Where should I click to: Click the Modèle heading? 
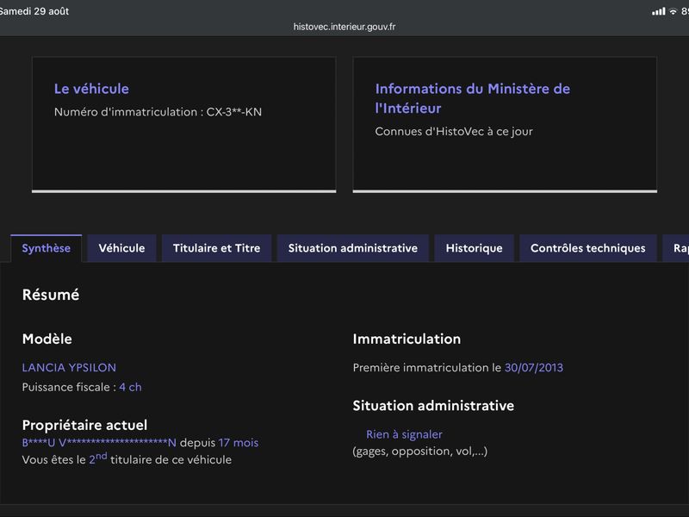[x=47, y=339]
